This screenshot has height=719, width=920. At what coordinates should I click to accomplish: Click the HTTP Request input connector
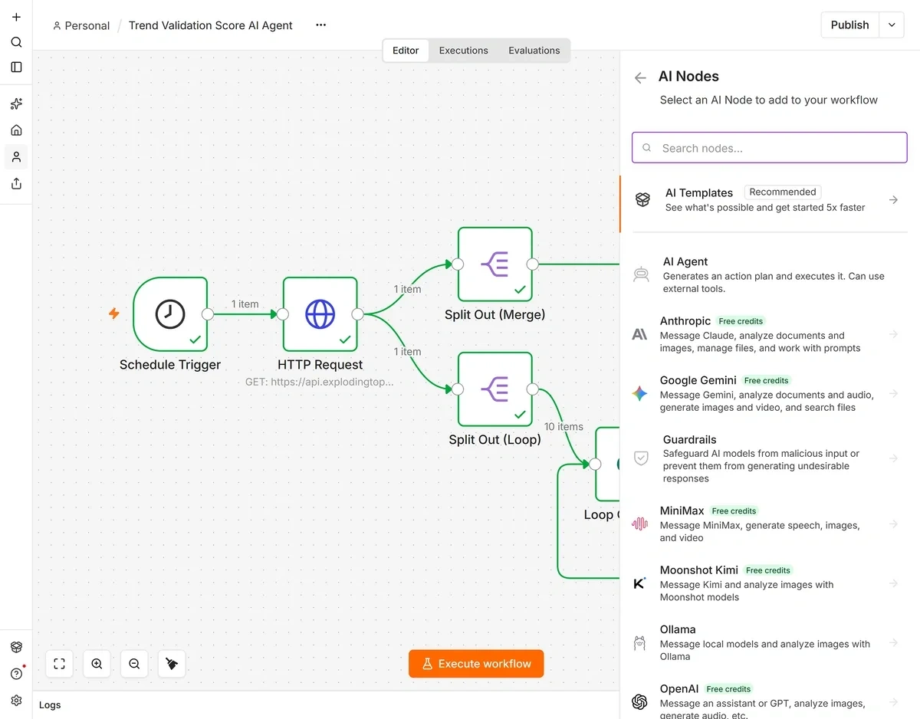coord(283,314)
